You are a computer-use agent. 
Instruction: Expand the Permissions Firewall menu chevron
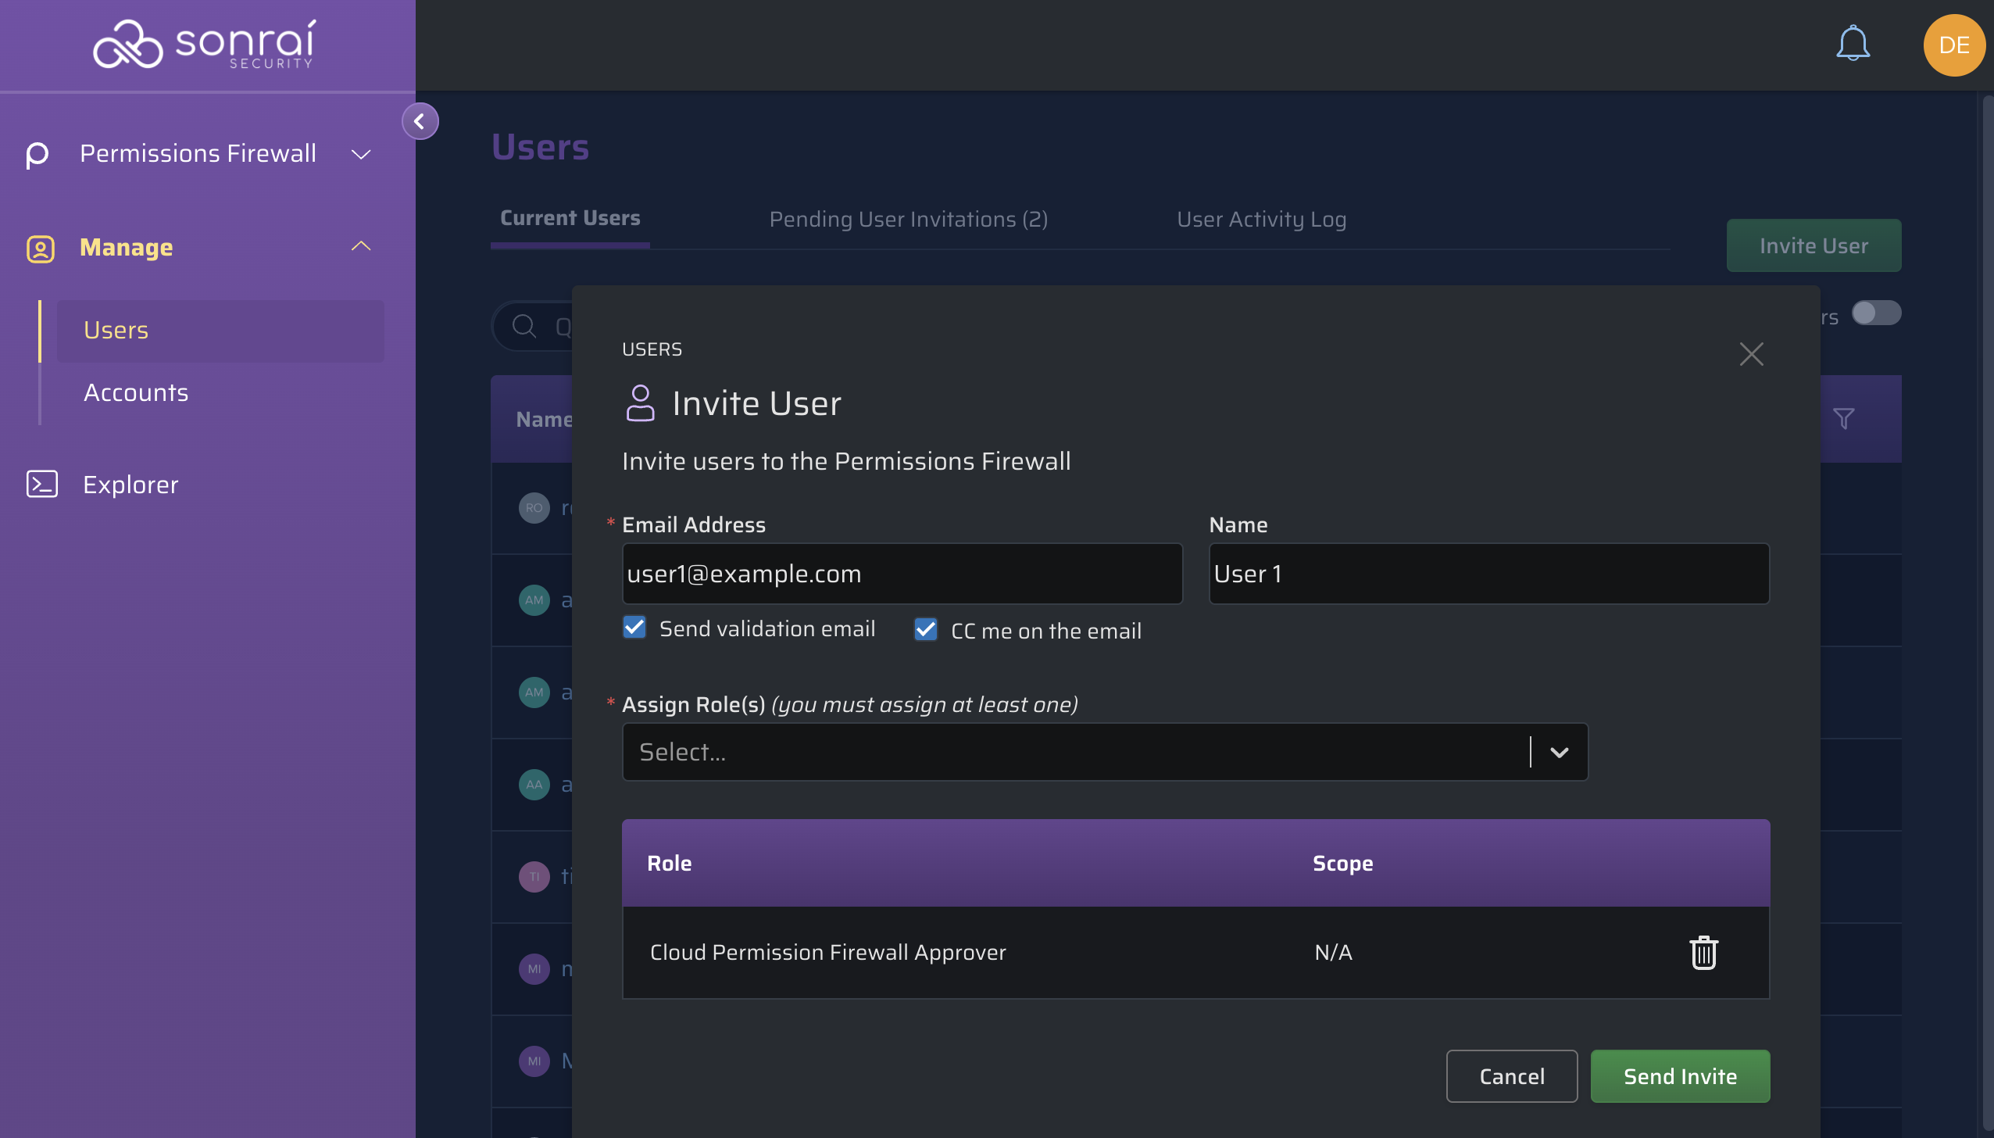pos(361,155)
